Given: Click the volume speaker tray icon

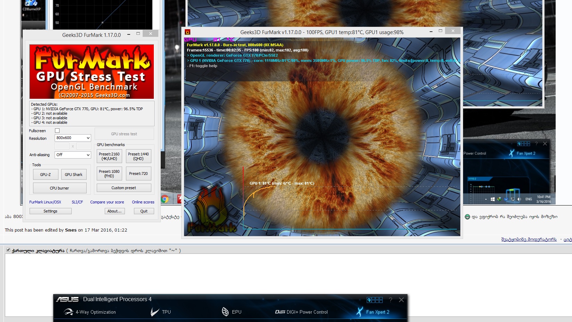Looking at the screenshot, I should click(519, 199).
